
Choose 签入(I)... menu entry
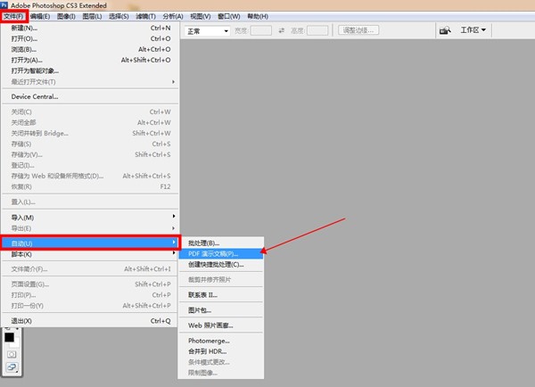tap(90, 166)
